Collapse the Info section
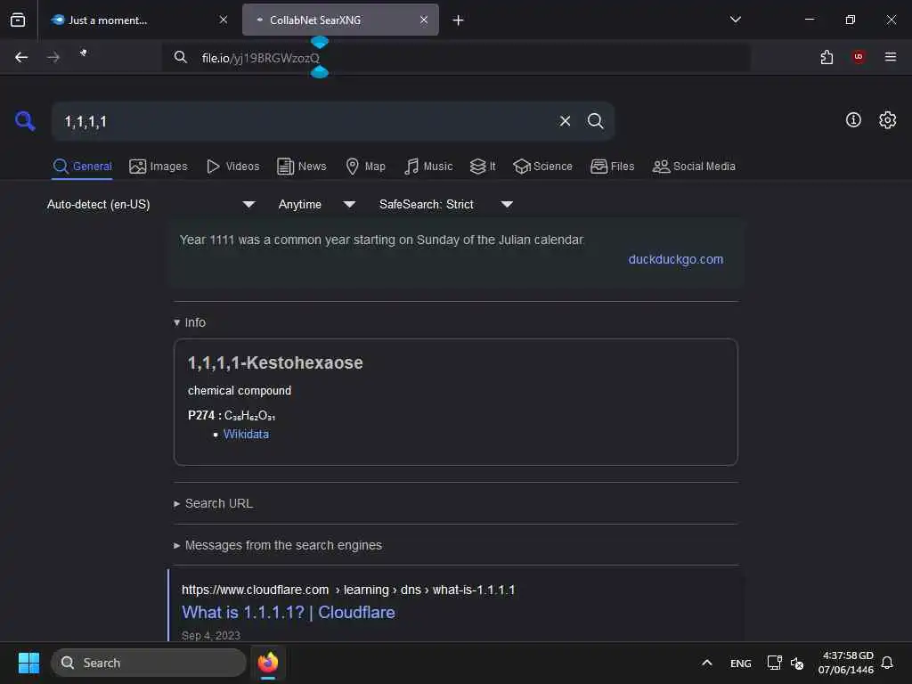912x684 pixels. pos(190,322)
